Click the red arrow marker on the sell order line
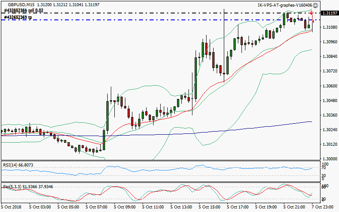This screenshot has width=339, height=212. point(311,13)
